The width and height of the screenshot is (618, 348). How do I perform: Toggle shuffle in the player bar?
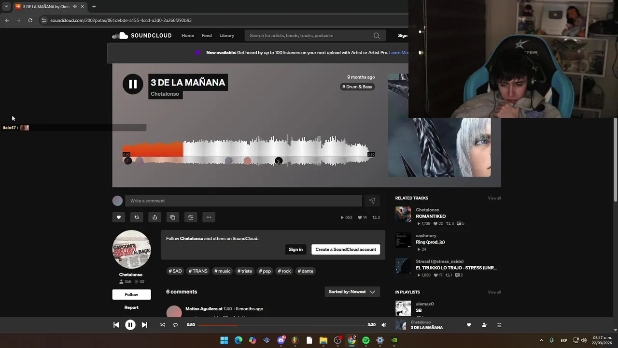162,325
